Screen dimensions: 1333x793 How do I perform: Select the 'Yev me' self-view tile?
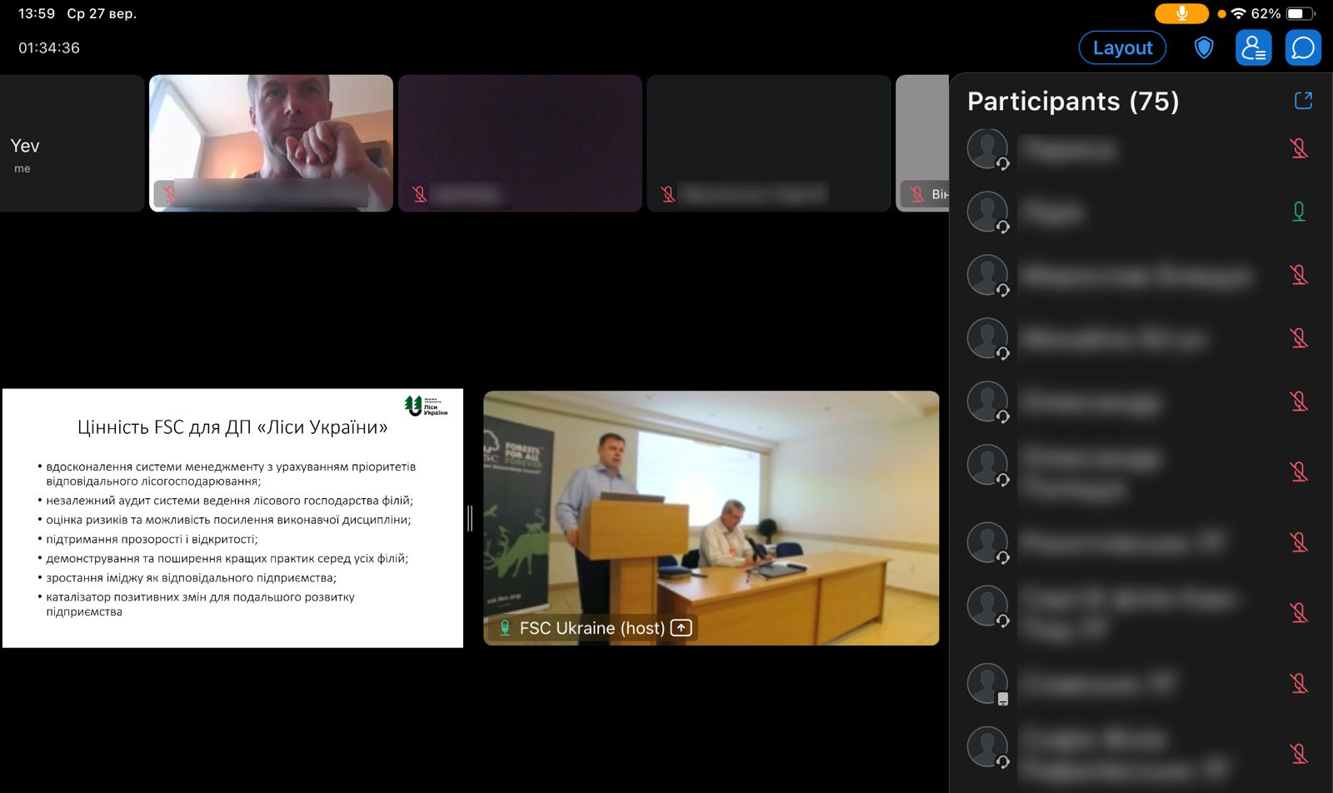point(72,143)
